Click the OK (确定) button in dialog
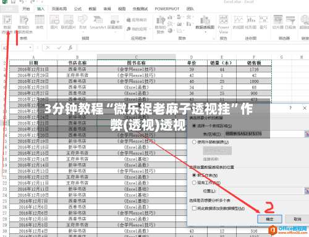The image size is (309, 237). click(269, 219)
